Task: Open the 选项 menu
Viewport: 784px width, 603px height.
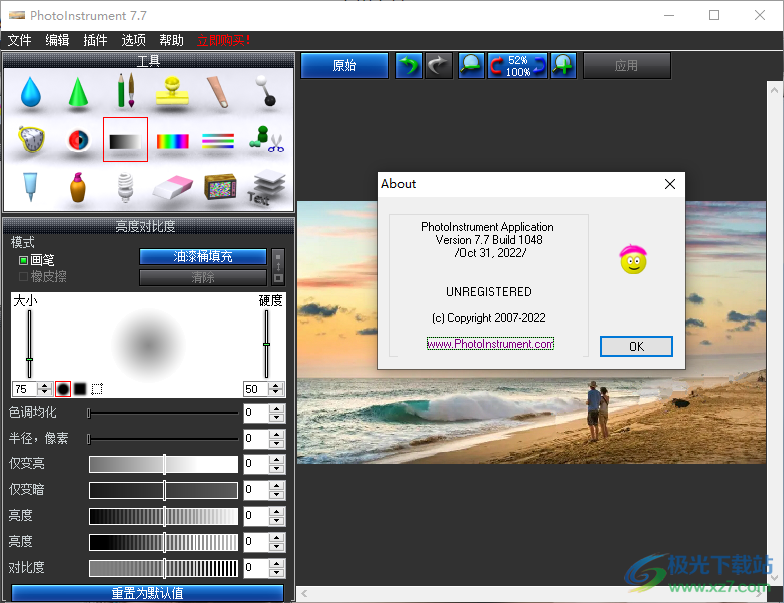Action: [133, 40]
